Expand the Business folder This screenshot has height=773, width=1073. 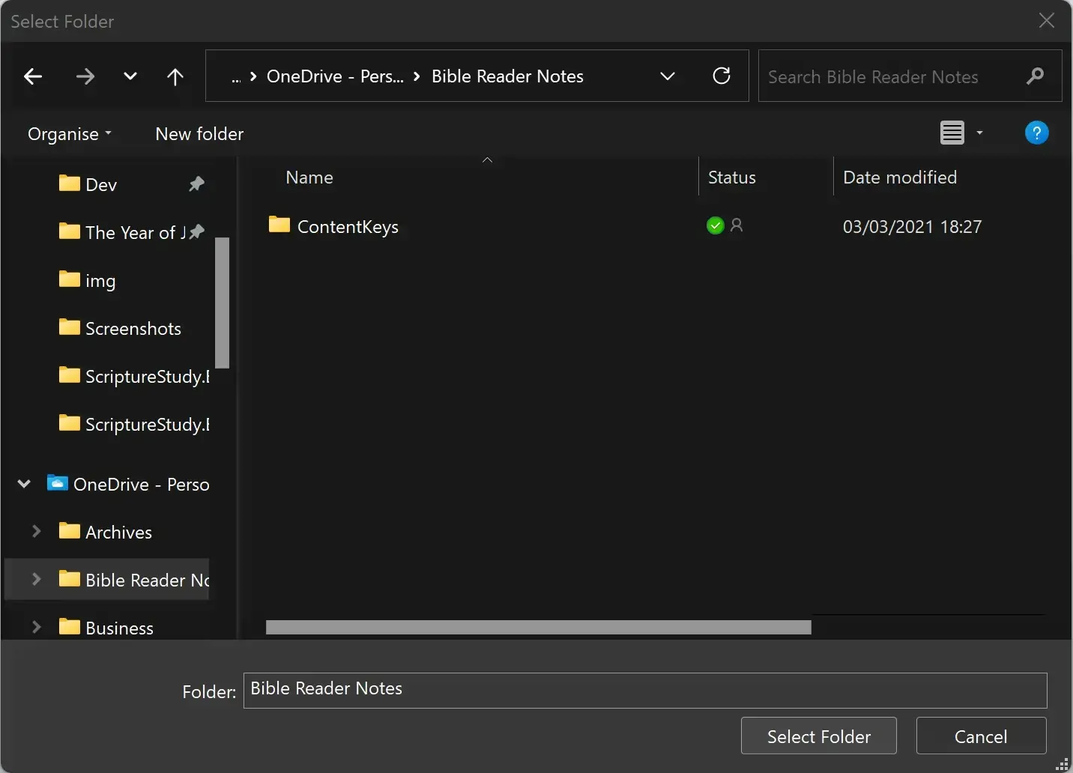tap(37, 628)
